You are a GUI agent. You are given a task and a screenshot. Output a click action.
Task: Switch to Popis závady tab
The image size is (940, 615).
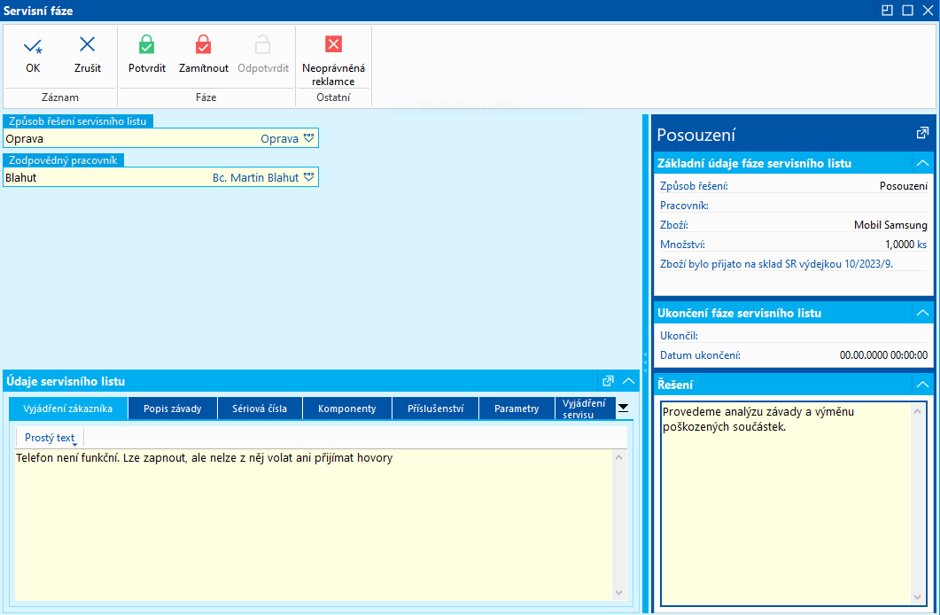173,409
